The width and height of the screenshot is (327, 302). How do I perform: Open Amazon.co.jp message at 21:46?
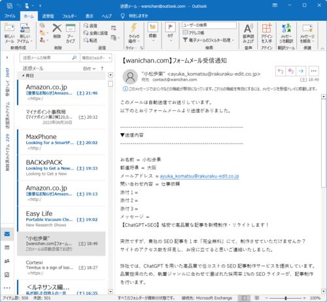[61, 93]
